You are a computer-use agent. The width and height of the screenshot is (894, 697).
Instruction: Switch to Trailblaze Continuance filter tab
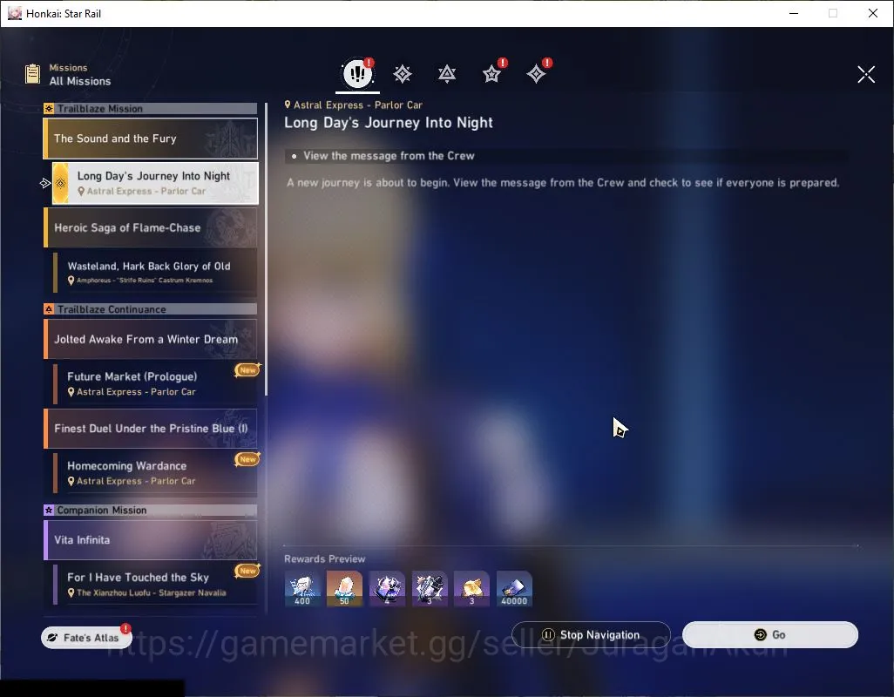click(447, 74)
